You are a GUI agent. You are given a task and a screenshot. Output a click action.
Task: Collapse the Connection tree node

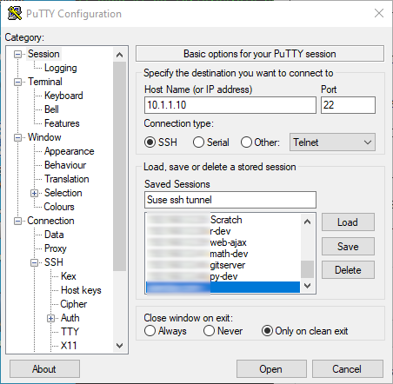pos(17,221)
